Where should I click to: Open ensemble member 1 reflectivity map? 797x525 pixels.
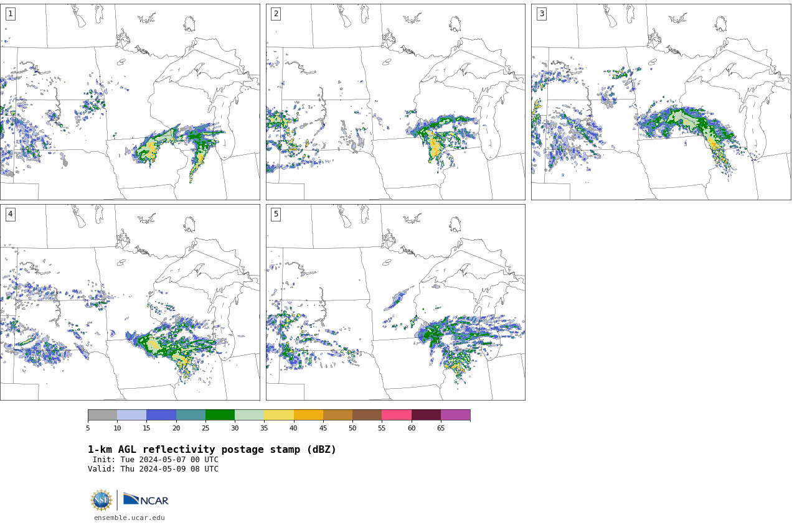coord(130,102)
